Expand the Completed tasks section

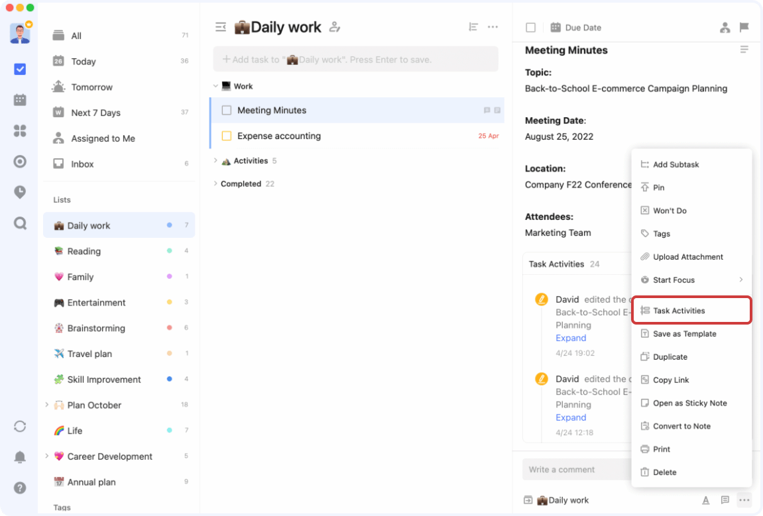coord(215,183)
